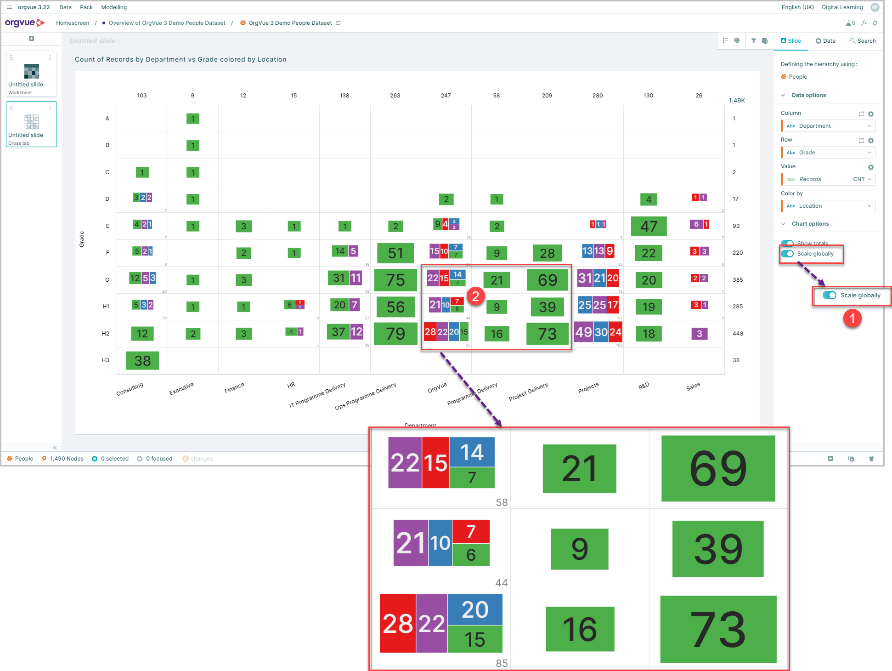Open the English (UK) language selector

click(797, 7)
